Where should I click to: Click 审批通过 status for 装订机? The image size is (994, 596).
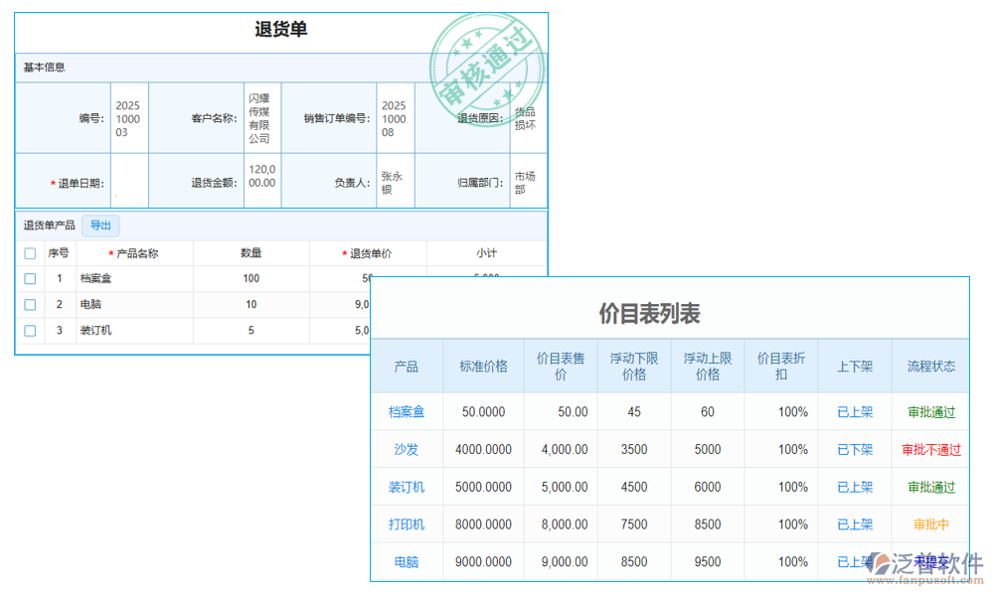tap(930, 487)
